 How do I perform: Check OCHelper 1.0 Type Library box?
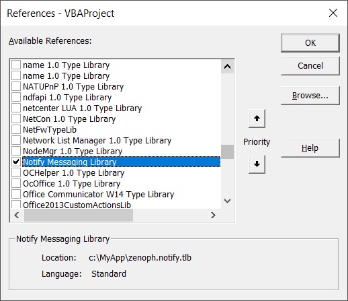16,172
